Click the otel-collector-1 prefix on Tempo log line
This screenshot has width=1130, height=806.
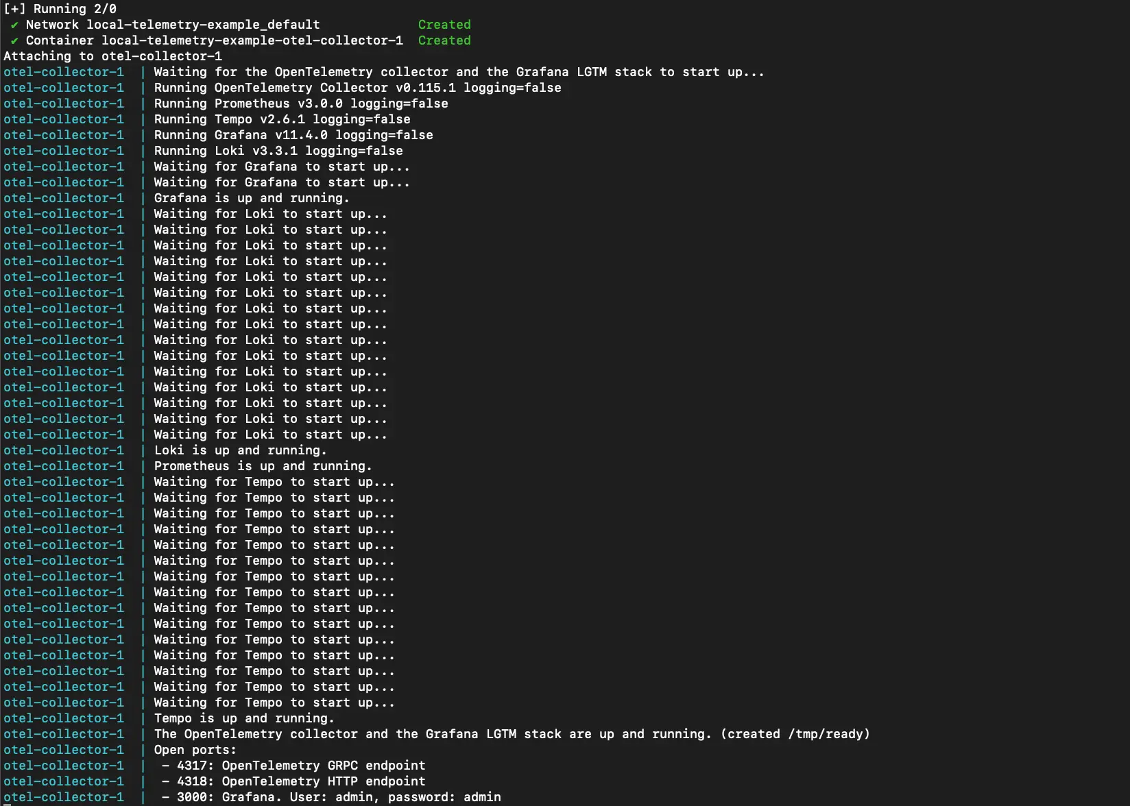64,119
